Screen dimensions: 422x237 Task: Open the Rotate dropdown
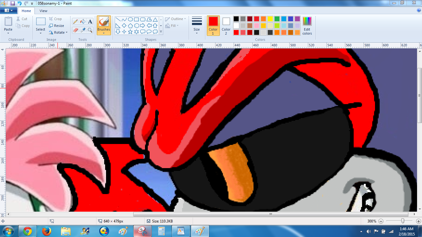tap(58, 32)
